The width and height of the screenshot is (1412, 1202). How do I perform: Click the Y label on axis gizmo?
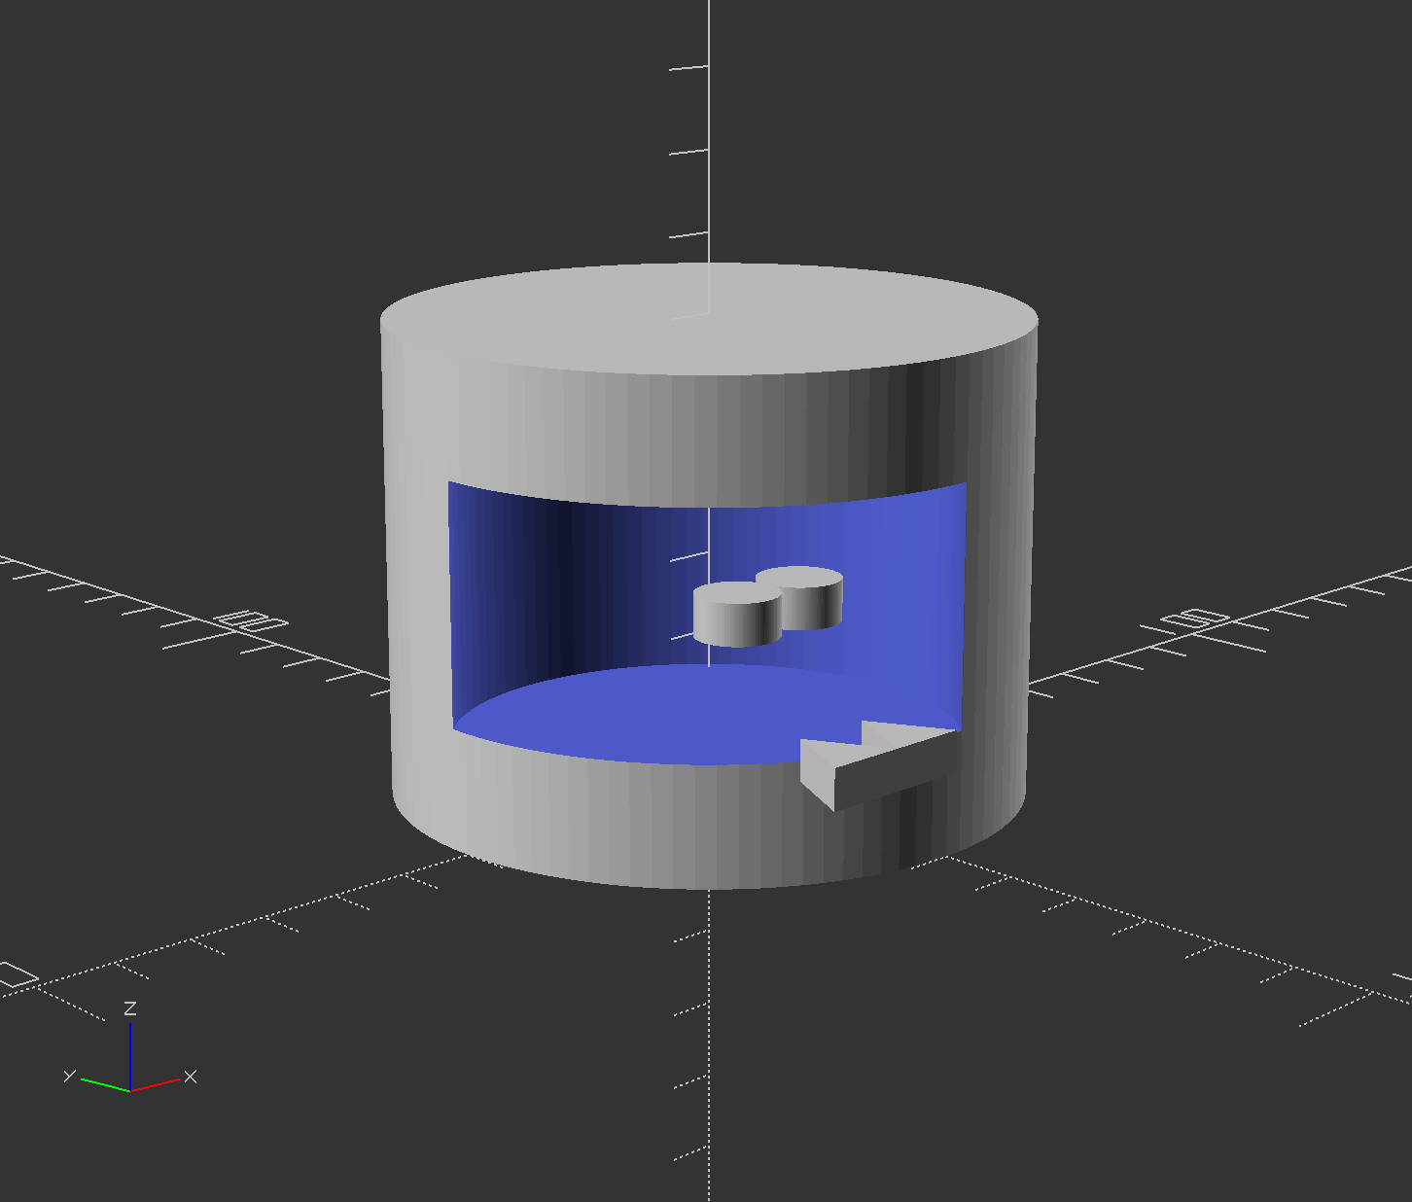point(69,1075)
